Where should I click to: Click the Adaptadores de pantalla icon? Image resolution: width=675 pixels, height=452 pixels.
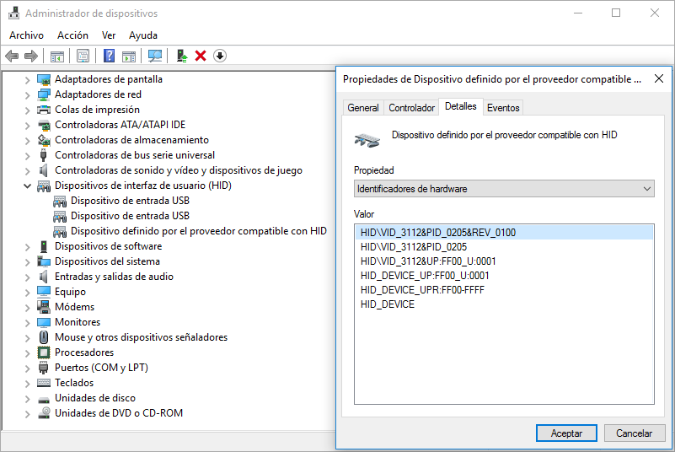point(44,79)
